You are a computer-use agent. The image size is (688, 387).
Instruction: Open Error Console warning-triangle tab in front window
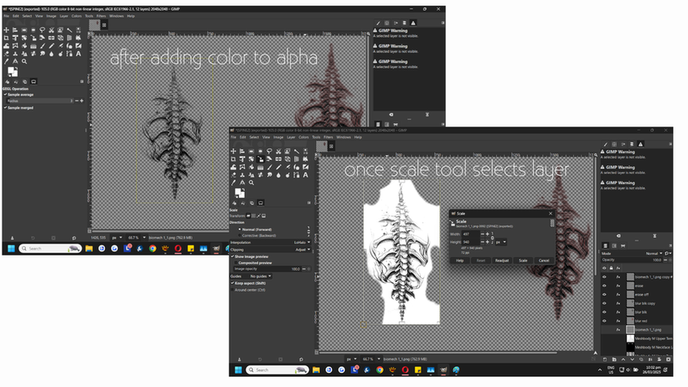(x=640, y=144)
